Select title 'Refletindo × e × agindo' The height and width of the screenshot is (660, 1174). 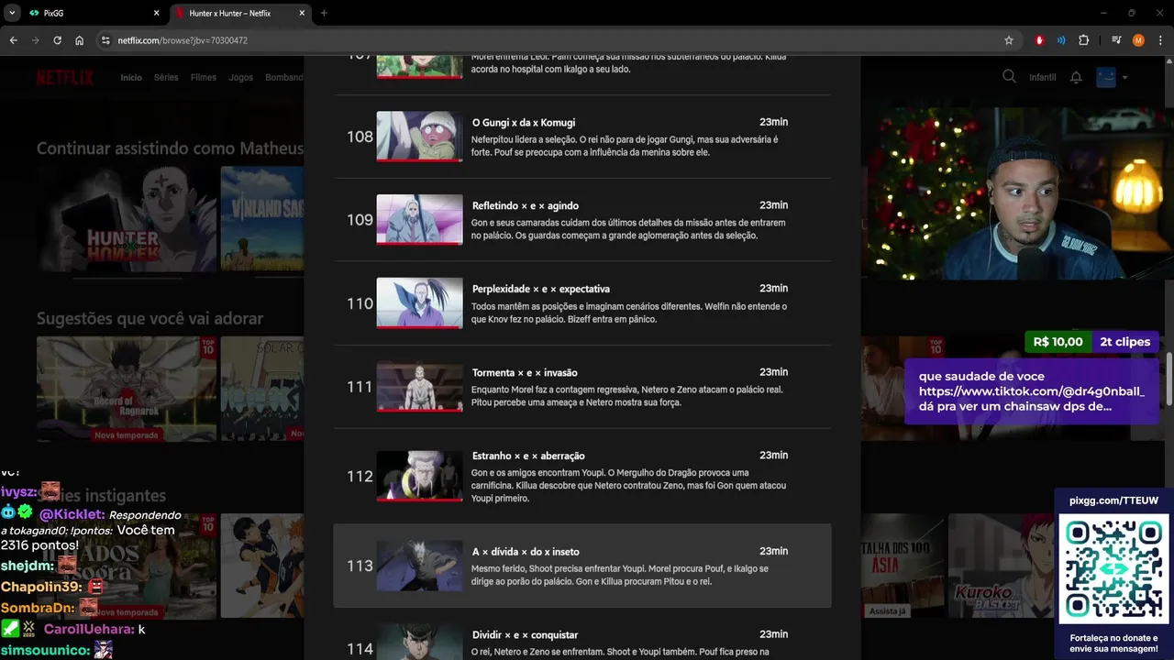[526, 206]
